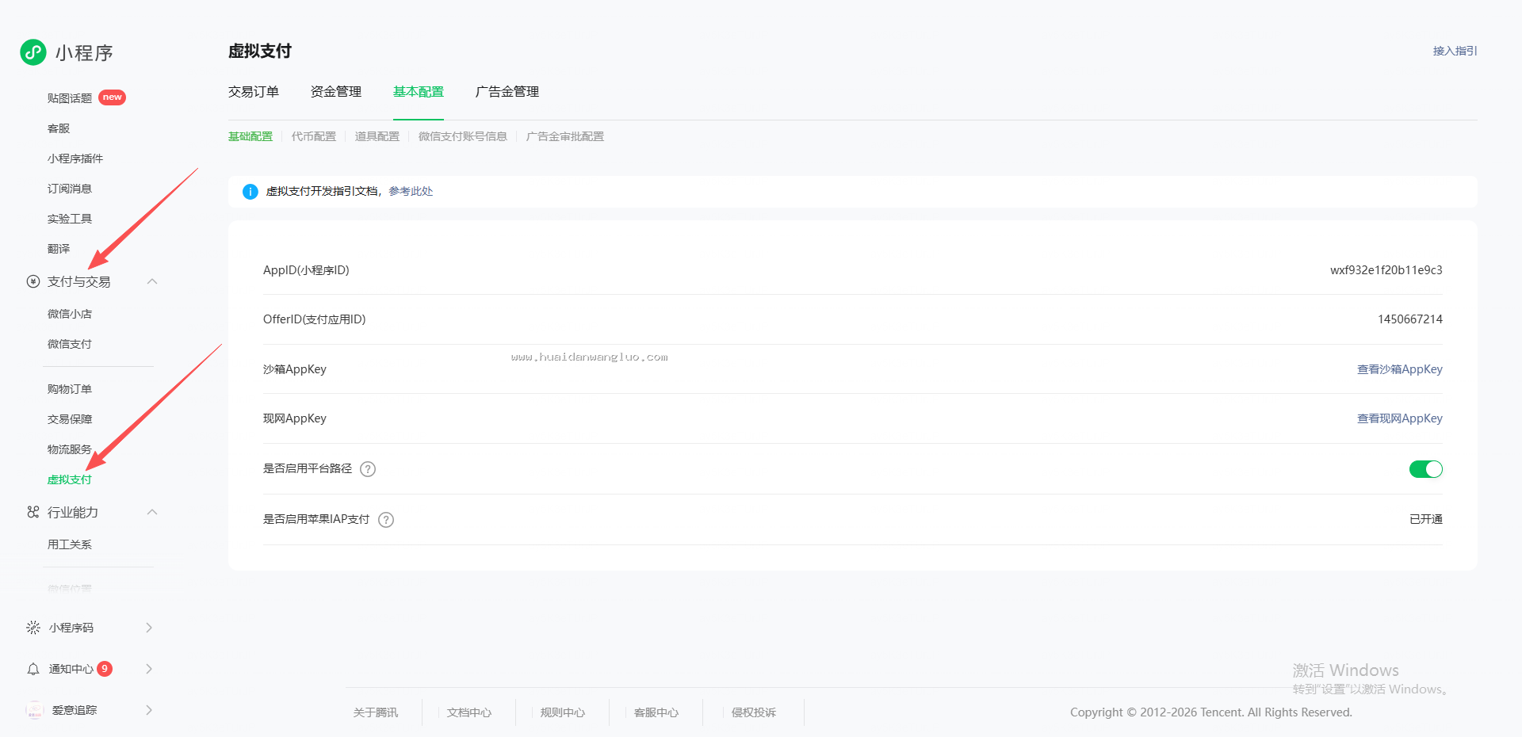
Task: Click the help icon beside 是否启用苹果IAP支付
Action: (386, 520)
